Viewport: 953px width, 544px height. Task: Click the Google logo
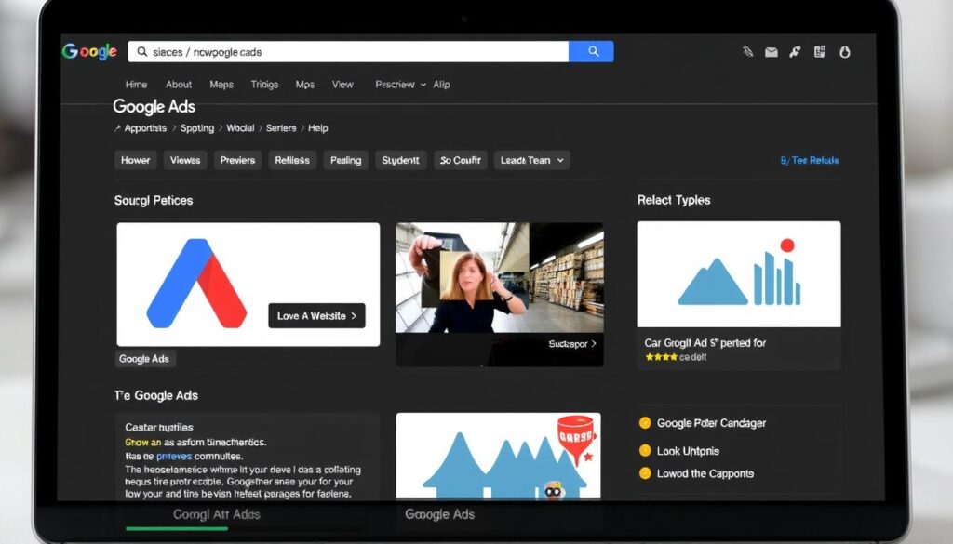click(x=89, y=51)
